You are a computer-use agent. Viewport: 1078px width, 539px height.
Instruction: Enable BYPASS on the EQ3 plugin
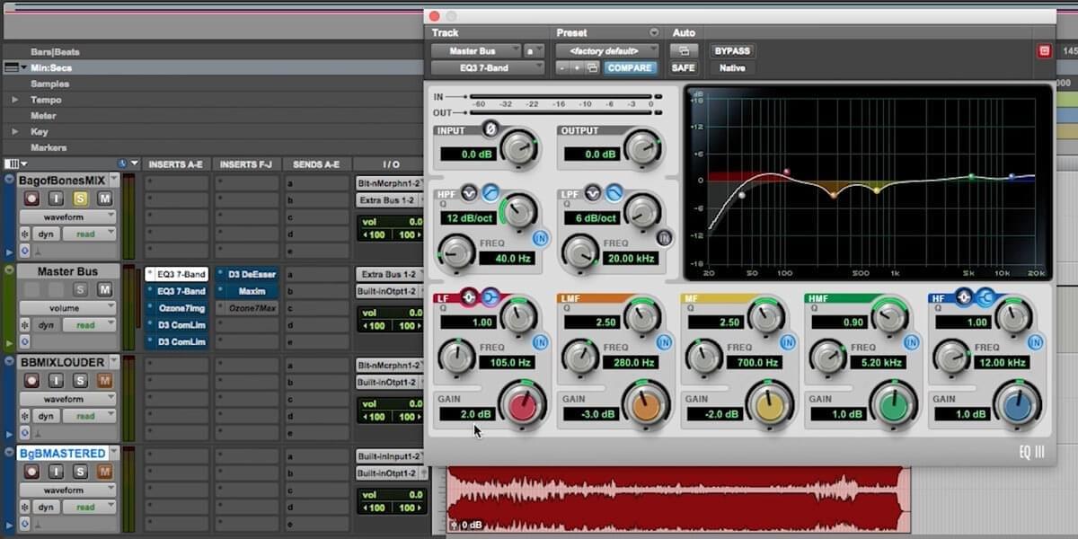733,50
